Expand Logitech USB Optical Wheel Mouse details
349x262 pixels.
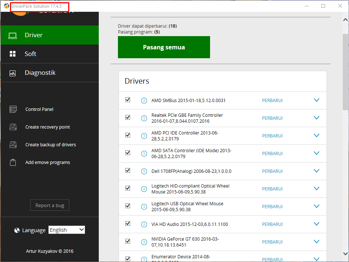coord(317,206)
